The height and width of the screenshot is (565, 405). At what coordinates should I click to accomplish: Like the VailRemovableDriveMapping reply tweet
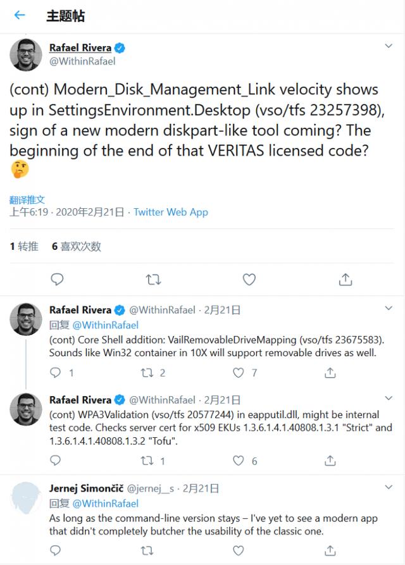tap(238, 373)
